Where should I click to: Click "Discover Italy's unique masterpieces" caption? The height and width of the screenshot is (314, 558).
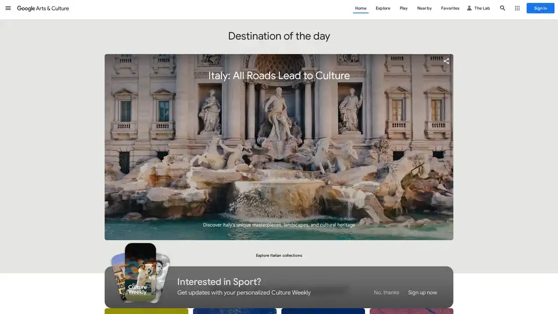point(278,225)
